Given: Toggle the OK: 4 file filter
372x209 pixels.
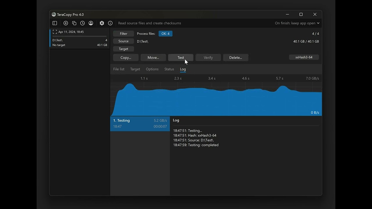Looking at the screenshot, I should point(165,34).
